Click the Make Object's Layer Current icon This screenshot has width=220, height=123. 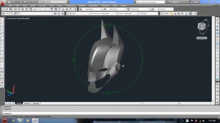[x=55, y=13]
